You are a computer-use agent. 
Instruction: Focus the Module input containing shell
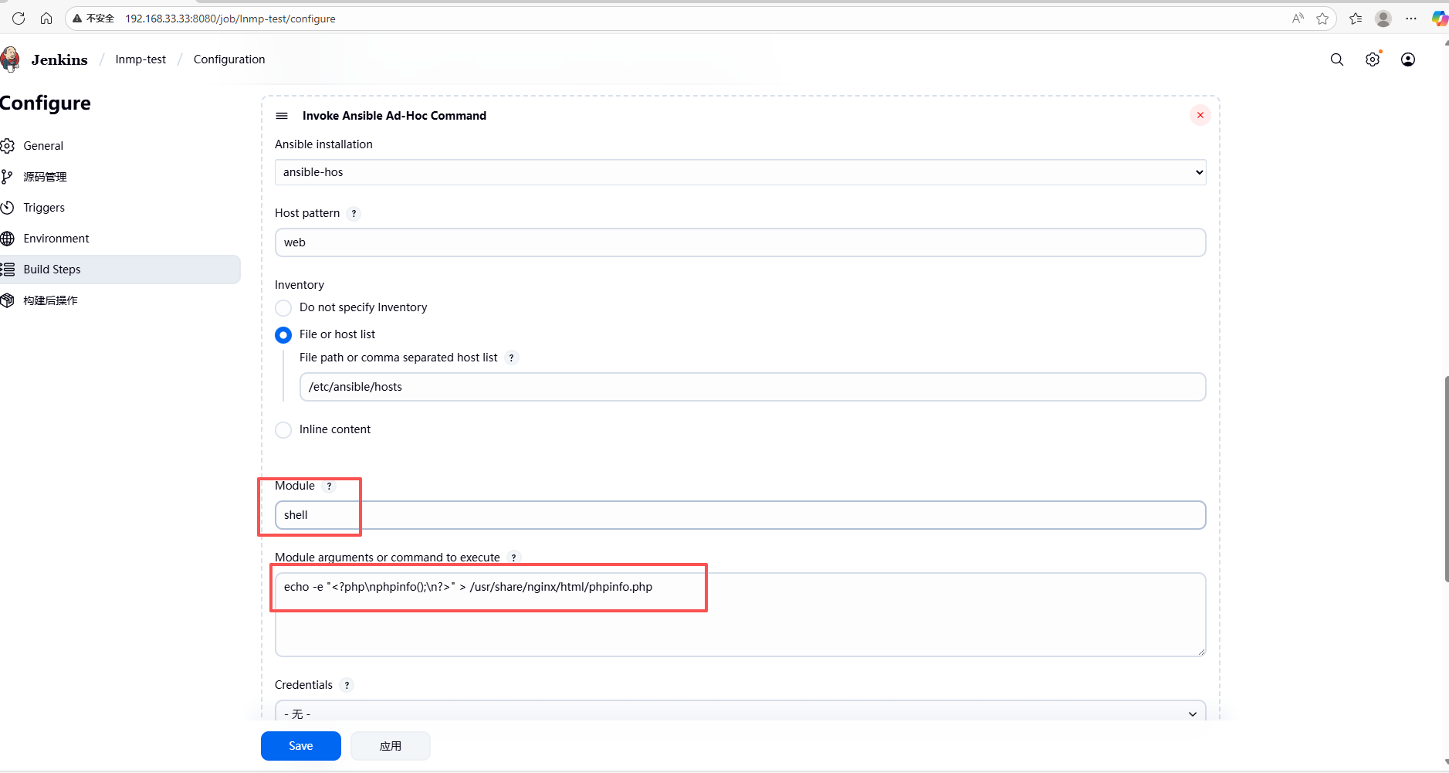click(740, 515)
